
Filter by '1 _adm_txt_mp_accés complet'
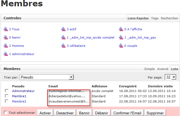[91, 37]
